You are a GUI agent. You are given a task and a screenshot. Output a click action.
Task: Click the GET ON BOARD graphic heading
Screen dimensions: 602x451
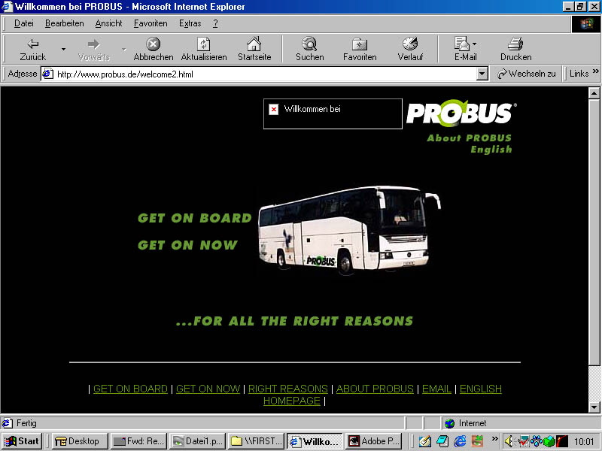pyautogui.click(x=195, y=218)
